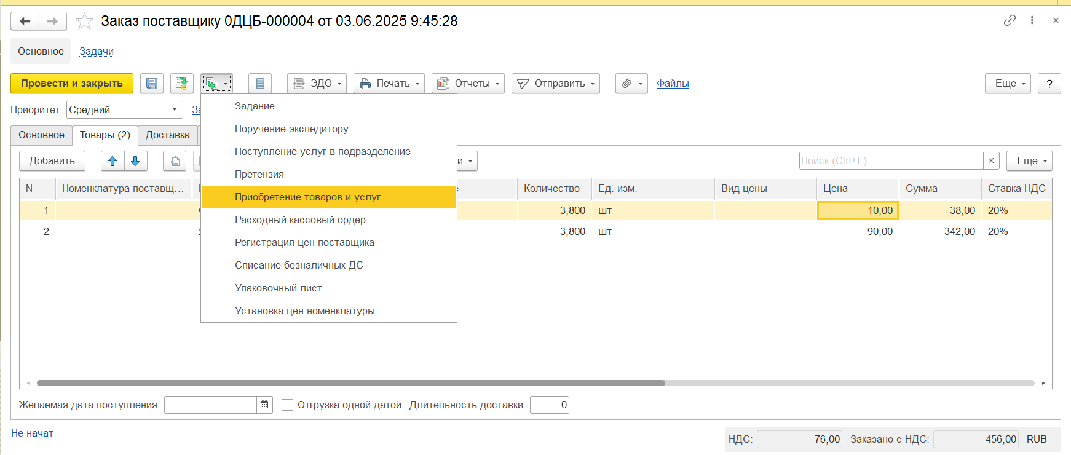Open the Файлы link
The height and width of the screenshot is (455, 1071).
click(673, 84)
